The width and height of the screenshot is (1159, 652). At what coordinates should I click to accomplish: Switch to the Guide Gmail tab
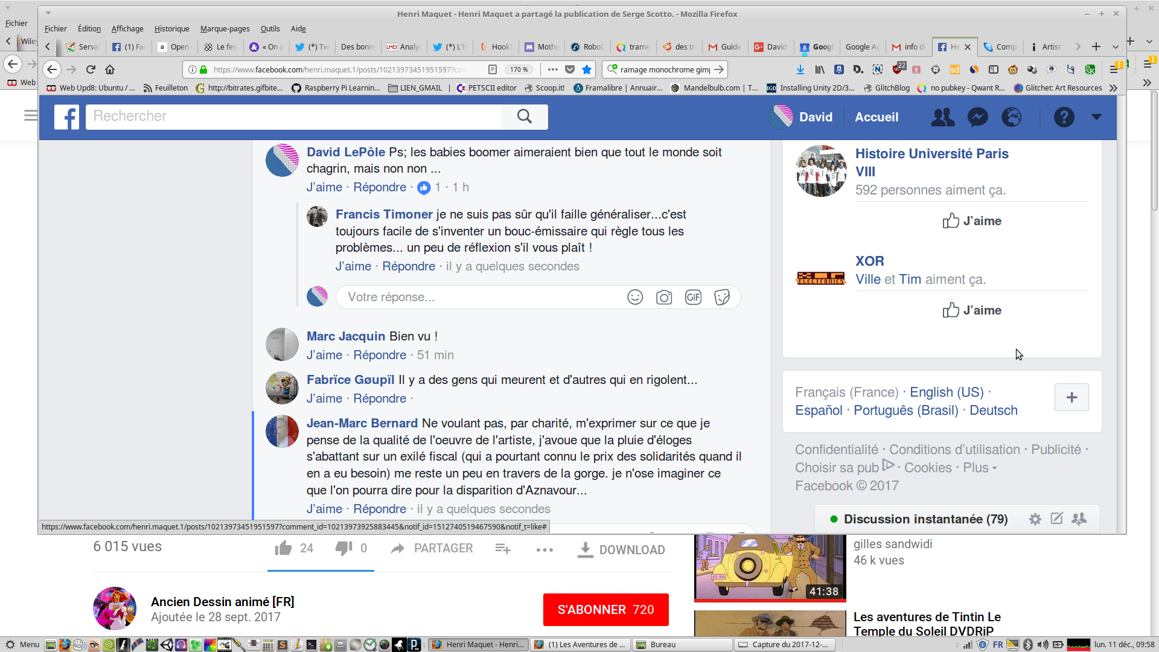pyautogui.click(x=724, y=46)
